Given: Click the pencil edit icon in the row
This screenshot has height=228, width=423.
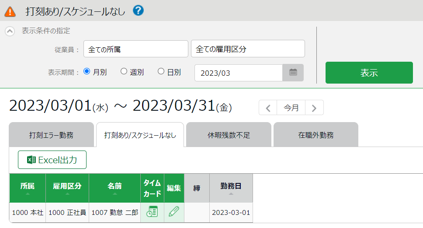Looking at the screenshot, I should pos(174,212).
